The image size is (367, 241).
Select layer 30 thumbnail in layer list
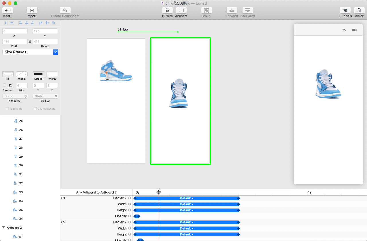pyautogui.click(x=16, y=165)
